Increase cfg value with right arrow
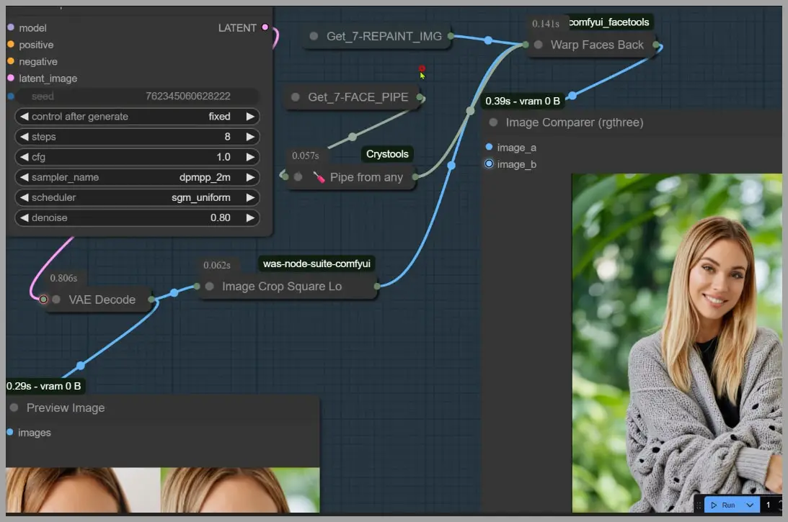 [x=250, y=157]
